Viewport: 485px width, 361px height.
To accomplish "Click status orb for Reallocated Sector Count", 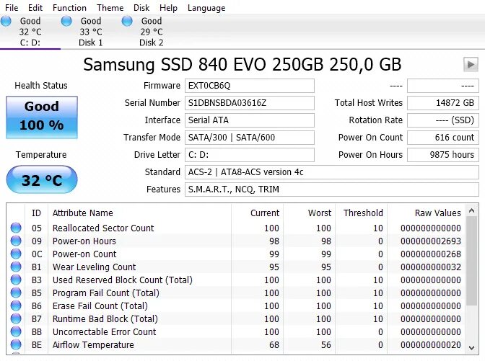I will [16, 228].
